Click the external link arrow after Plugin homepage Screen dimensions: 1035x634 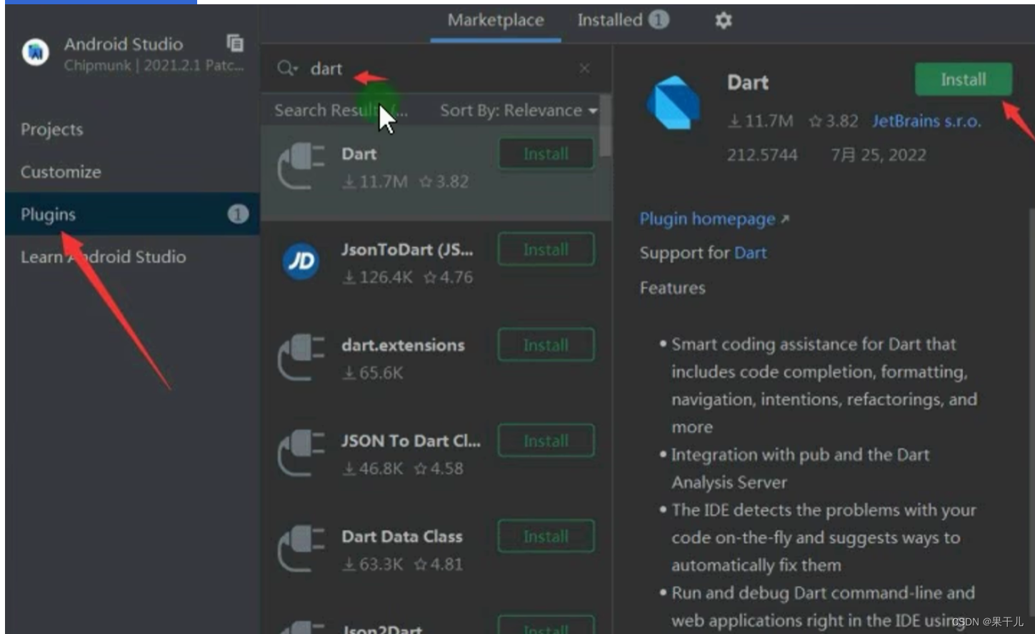[x=785, y=219]
